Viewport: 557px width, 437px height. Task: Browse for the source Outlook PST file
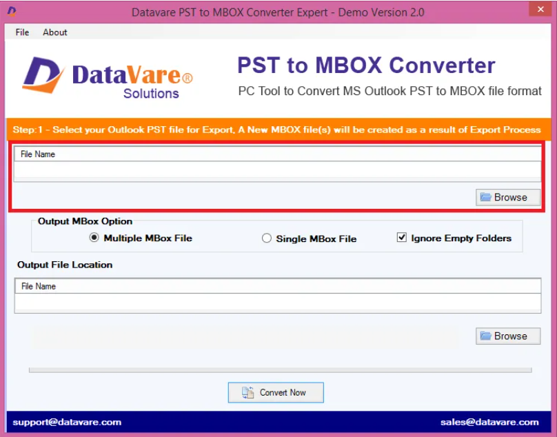[508, 197]
